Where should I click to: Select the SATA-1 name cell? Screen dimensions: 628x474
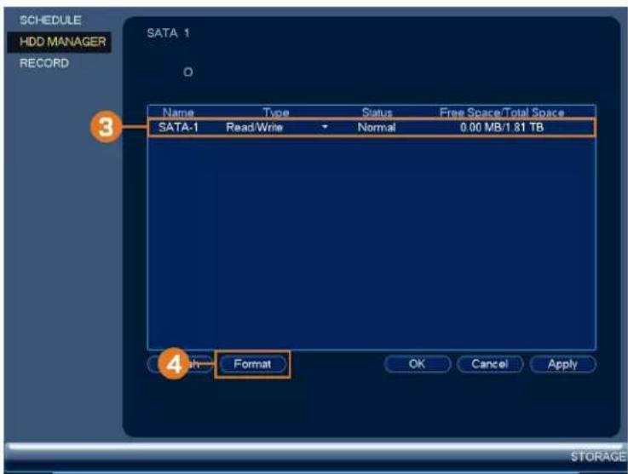coord(178,127)
